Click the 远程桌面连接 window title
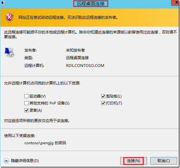This screenshot has height=168, width=180. point(90,4)
